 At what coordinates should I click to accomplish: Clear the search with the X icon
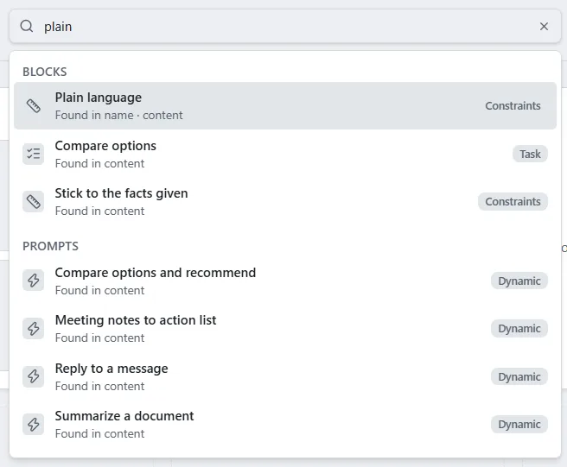click(x=544, y=27)
